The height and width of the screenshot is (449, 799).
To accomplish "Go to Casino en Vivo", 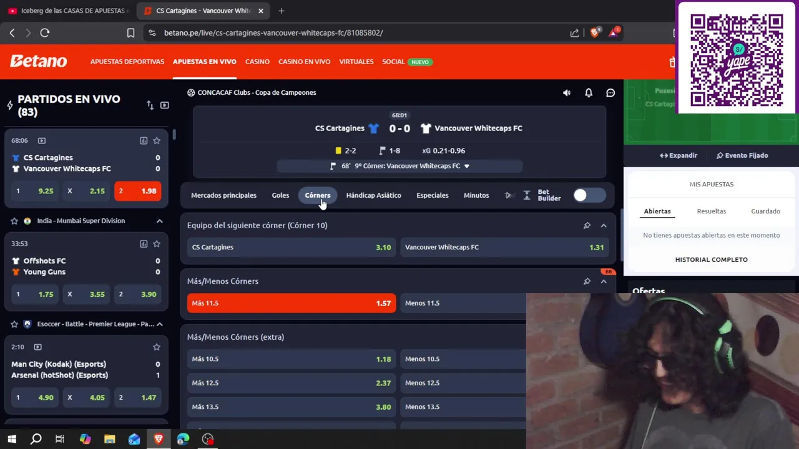I will click(x=304, y=62).
